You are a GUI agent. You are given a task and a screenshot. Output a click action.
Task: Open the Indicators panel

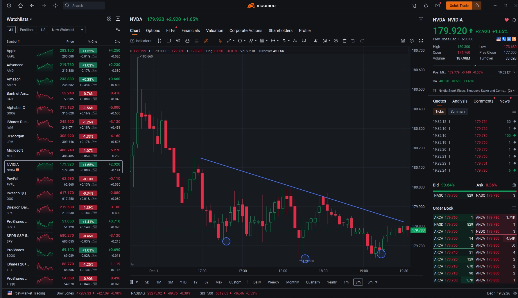[141, 41]
